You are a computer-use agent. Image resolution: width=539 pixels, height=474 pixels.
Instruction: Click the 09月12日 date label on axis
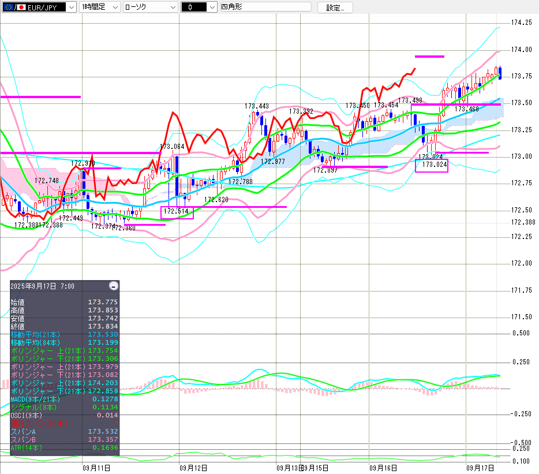point(193,467)
